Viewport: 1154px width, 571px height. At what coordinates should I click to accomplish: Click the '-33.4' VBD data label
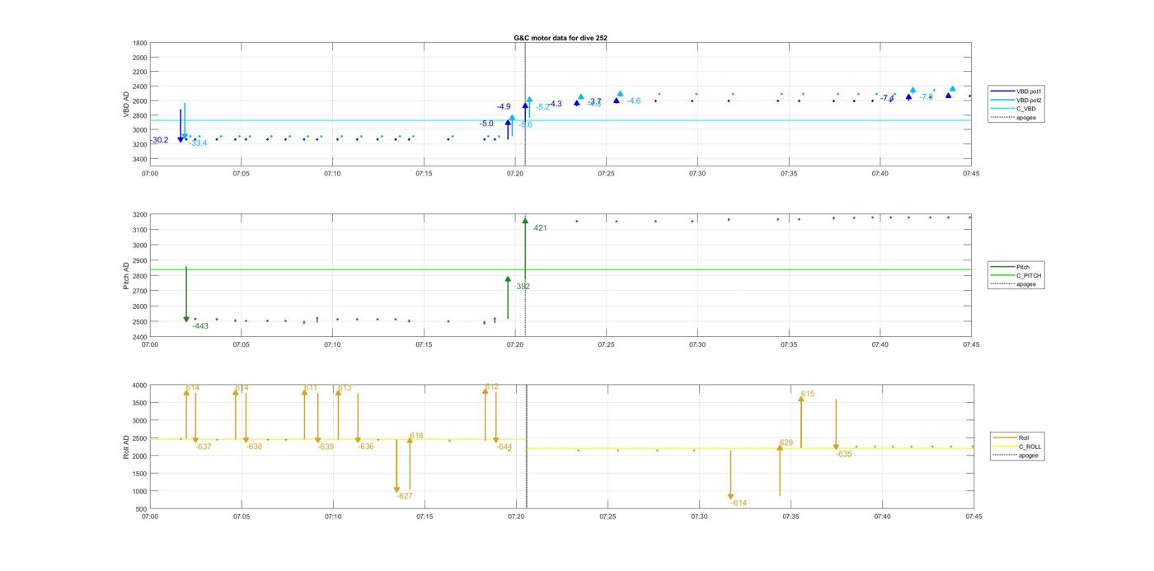pos(198,143)
